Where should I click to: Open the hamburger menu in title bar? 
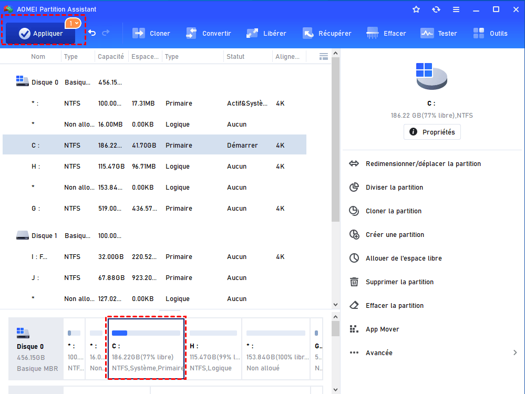[x=456, y=9]
